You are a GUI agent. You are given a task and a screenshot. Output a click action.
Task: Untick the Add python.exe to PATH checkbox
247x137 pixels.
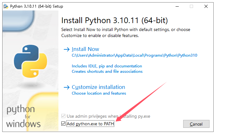63,124
